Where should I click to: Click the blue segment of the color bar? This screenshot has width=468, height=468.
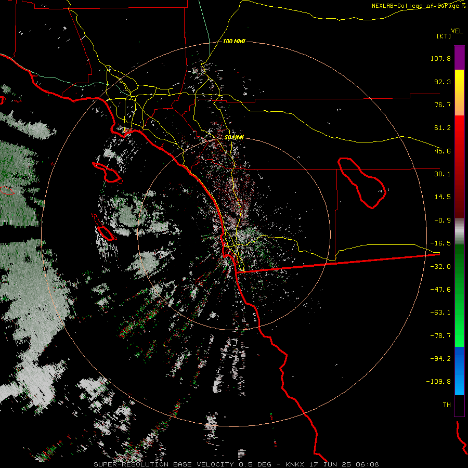(x=459, y=371)
